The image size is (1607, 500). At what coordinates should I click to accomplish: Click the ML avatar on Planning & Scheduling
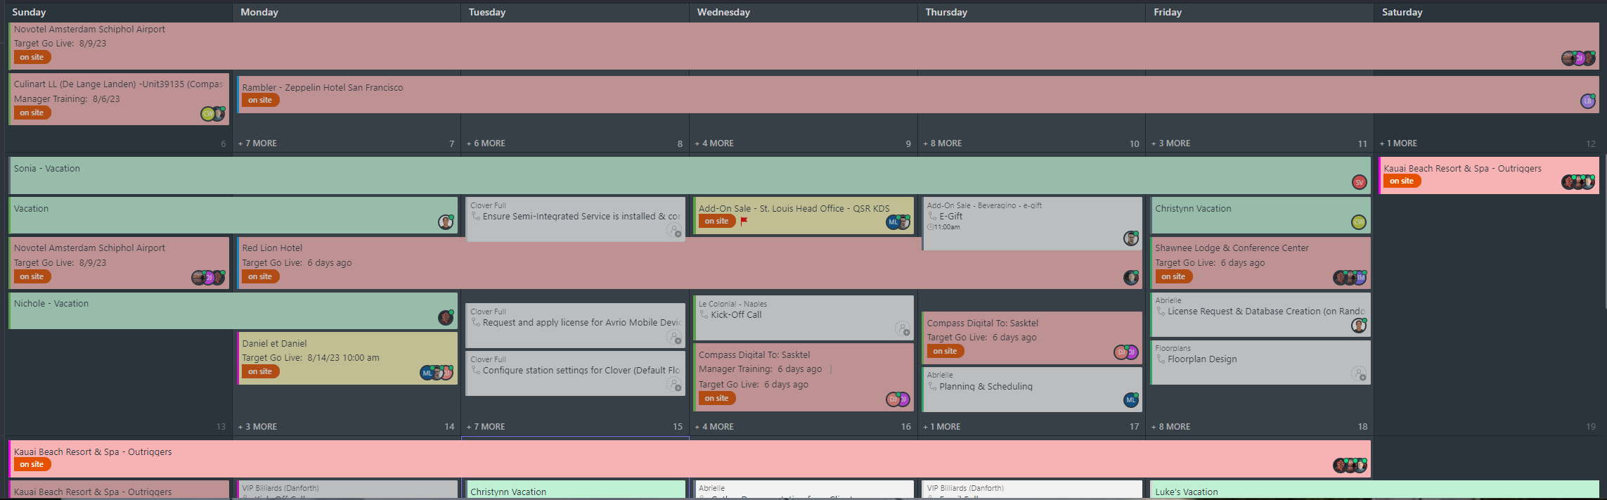click(1130, 400)
